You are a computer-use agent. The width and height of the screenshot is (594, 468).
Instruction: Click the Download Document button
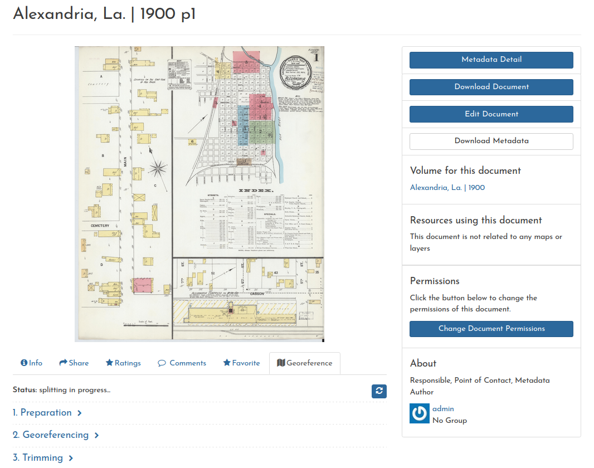click(x=491, y=87)
